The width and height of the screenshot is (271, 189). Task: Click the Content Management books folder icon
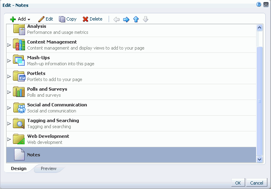tap(19, 44)
